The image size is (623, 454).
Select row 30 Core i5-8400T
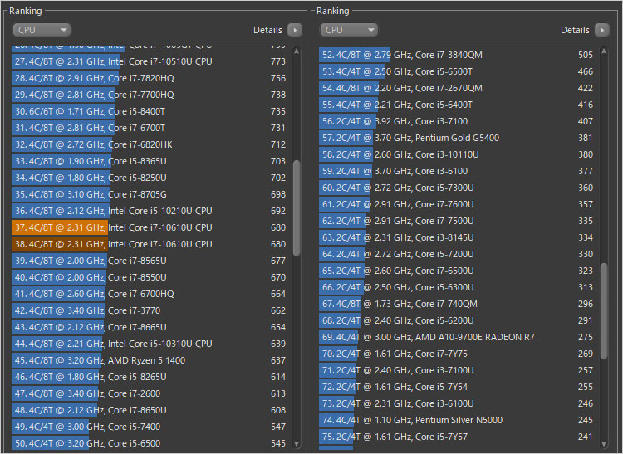pos(151,111)
